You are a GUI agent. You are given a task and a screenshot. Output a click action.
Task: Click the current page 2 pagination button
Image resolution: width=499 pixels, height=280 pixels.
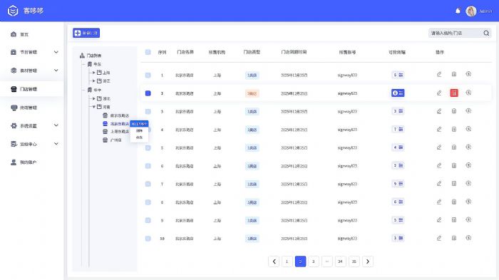pyautogui.click(x=300, y=261)
